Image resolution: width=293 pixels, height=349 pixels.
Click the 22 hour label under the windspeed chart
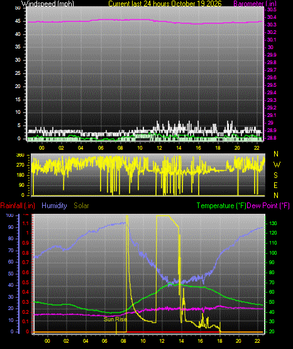[x=257, y=148]
